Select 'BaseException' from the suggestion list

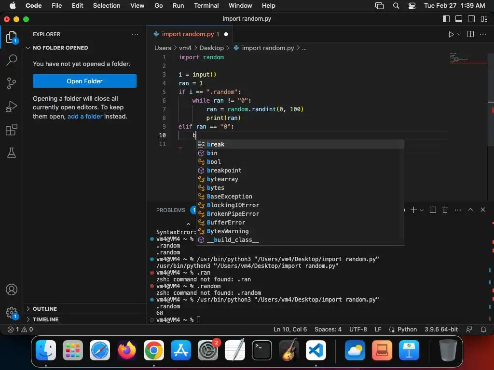click(x=300, y=197)
